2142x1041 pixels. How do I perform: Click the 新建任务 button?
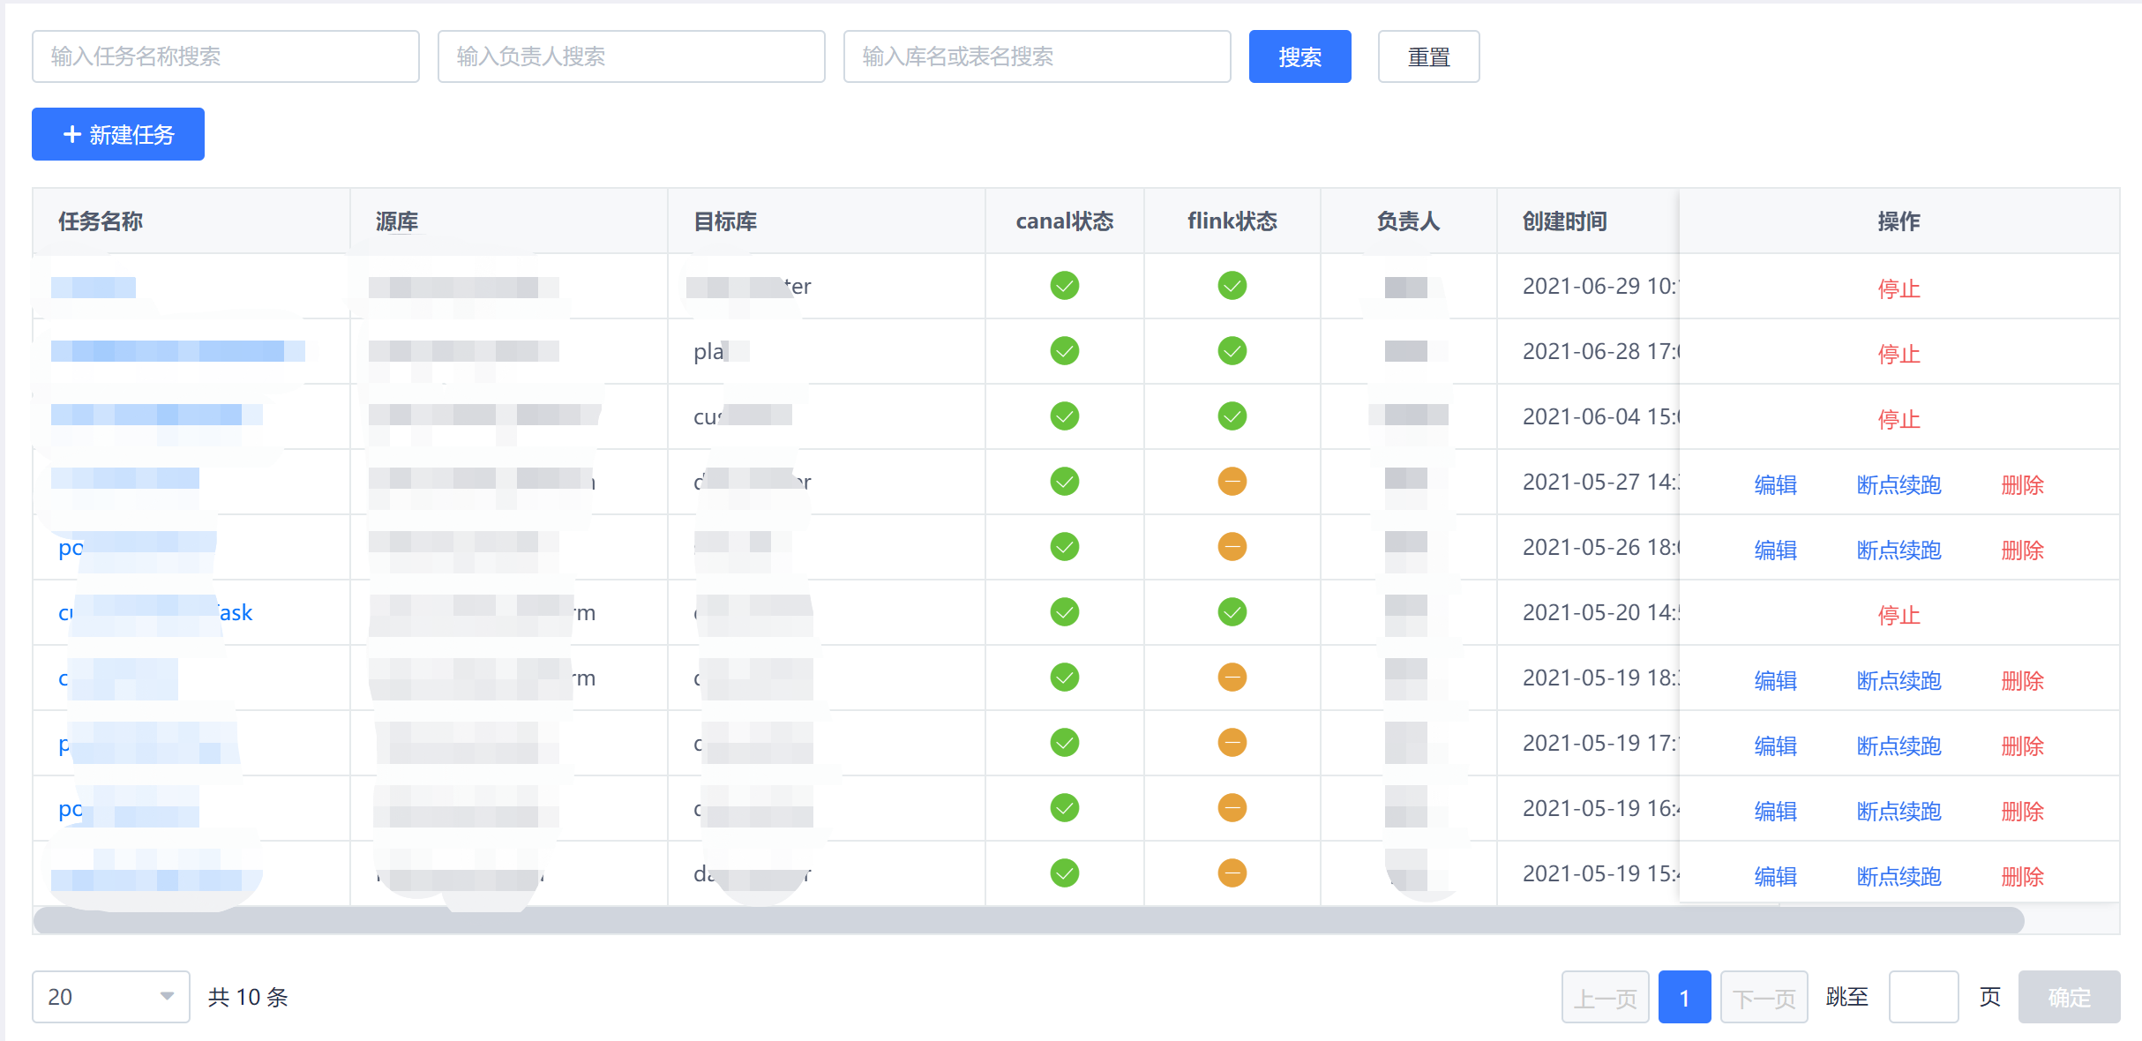(118, 134)
